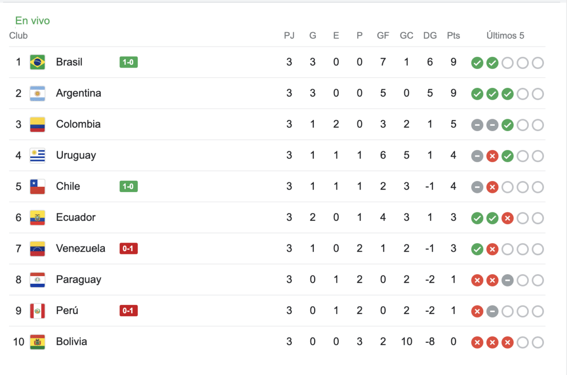The image size is (567, 375).
Task: Open Brasil's live 1-0 score badge
Action: pyautogui.click(x=129, y=62)
